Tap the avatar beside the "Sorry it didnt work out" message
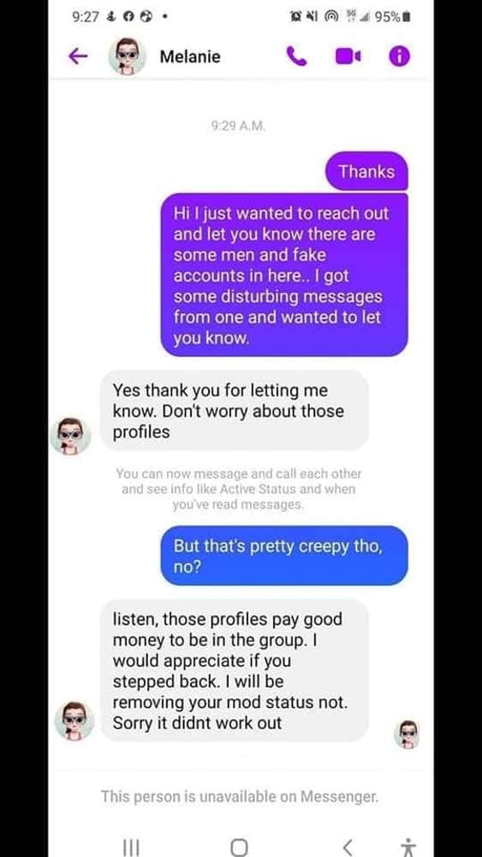This screenshot has height=857, width=482. (x=74, y=721)
